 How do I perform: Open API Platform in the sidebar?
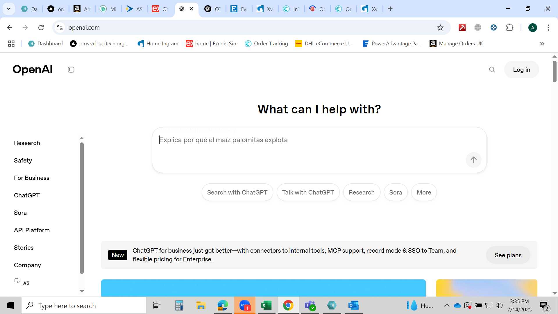32,230
